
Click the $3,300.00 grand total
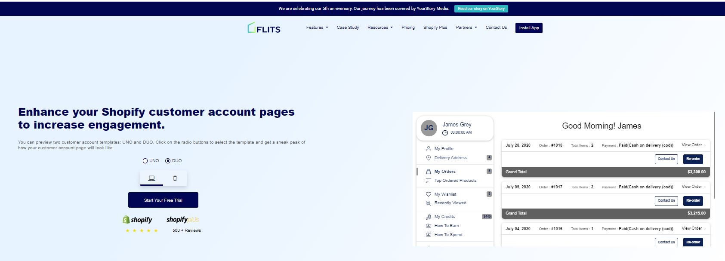click(x=696, y=172)
